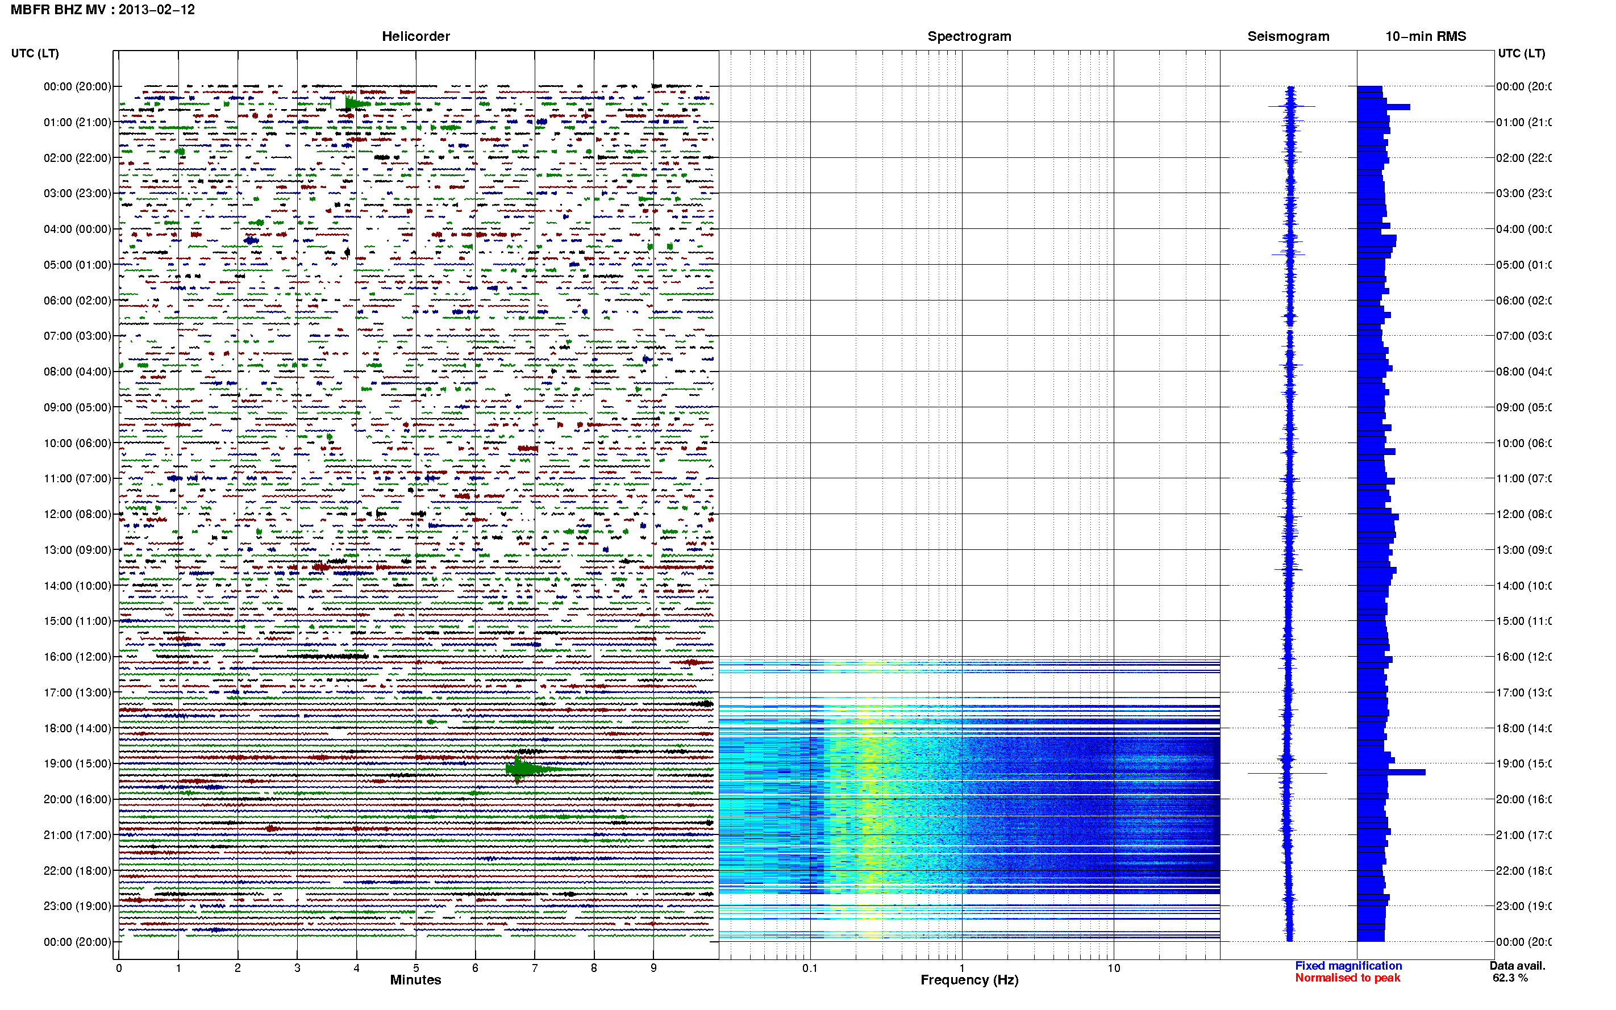Screen dimensions: 1616x1010
Task: Select left time label '01:00 (21:00)'
Action: [77, 122]
